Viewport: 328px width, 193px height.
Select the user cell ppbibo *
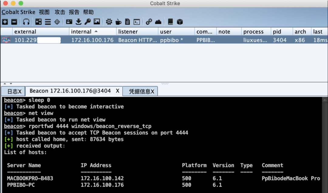(176, 40)
